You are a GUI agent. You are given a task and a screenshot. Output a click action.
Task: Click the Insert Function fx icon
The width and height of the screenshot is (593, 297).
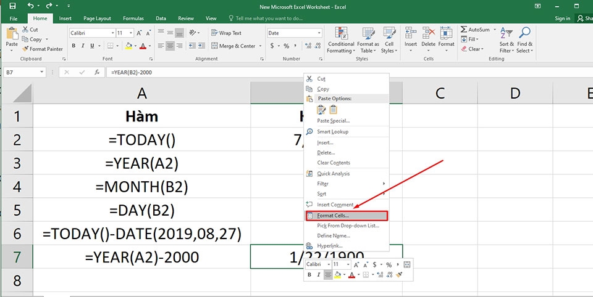(97, 72)
